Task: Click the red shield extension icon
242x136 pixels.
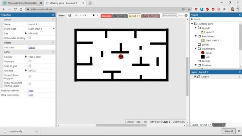Action: coord(196,9)
